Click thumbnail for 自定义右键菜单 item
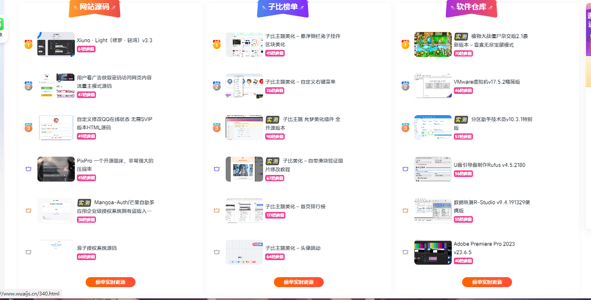This screenshot has width=591, height=300. 244,86
